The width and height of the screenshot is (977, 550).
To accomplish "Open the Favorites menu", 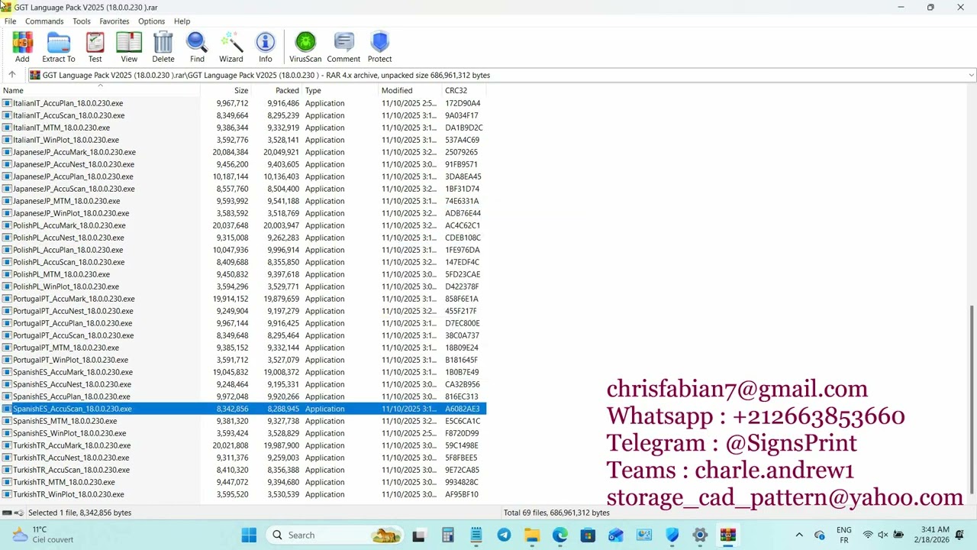I will pyautogui.click(x=114, y=21).
